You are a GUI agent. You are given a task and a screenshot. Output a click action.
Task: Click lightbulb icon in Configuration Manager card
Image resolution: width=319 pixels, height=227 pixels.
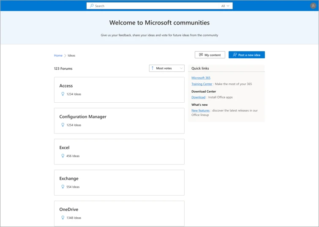pyautogui.click(x=63, y=125)
